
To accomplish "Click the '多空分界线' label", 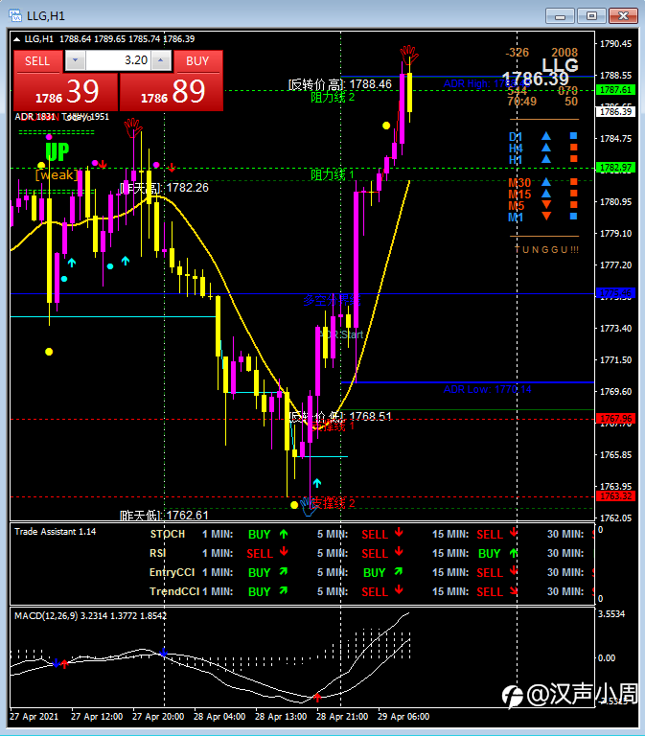I will (x=332, y=300).
